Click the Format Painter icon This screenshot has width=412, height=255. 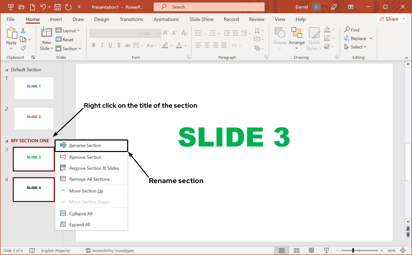pos(23,48)
